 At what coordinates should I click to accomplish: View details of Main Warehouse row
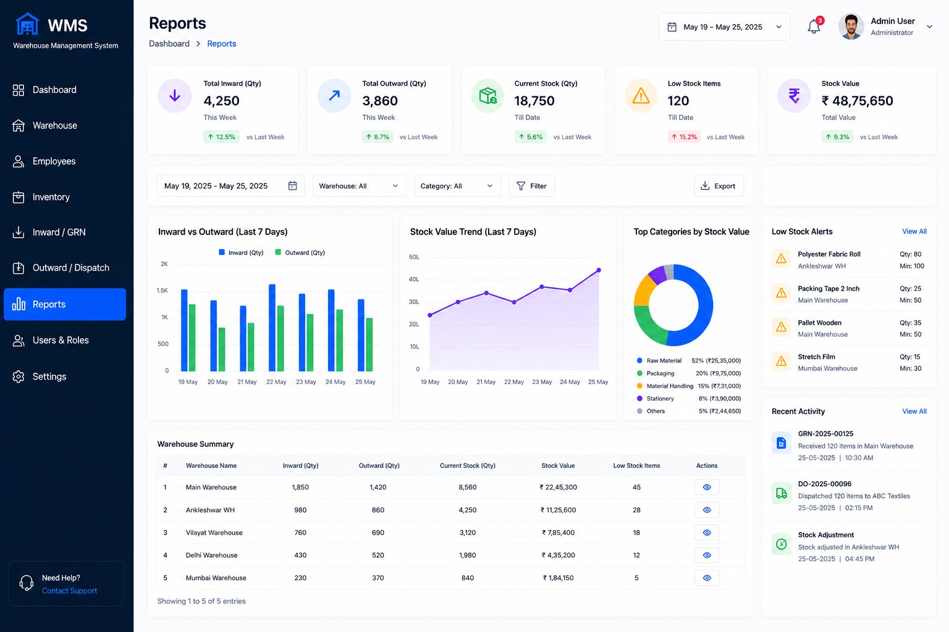pyautogui.click(x=707, y=488)
